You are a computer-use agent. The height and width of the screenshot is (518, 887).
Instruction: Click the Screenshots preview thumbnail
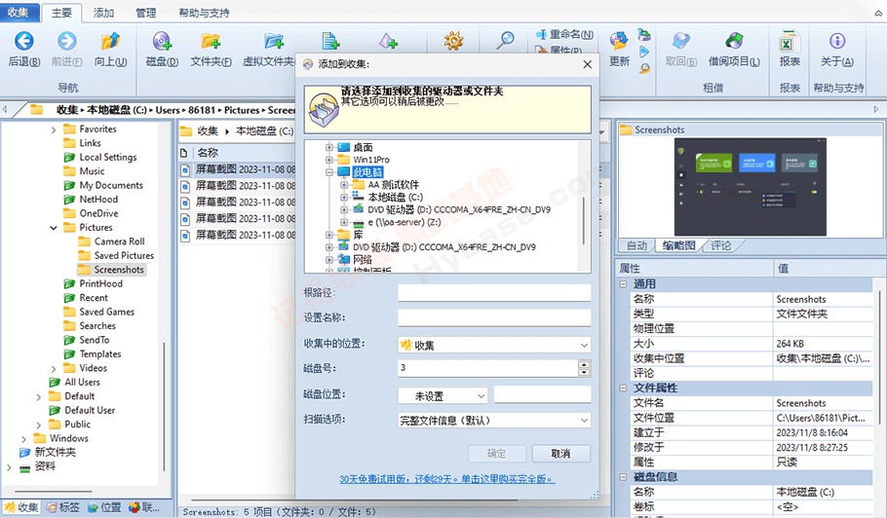coord(751,187)
